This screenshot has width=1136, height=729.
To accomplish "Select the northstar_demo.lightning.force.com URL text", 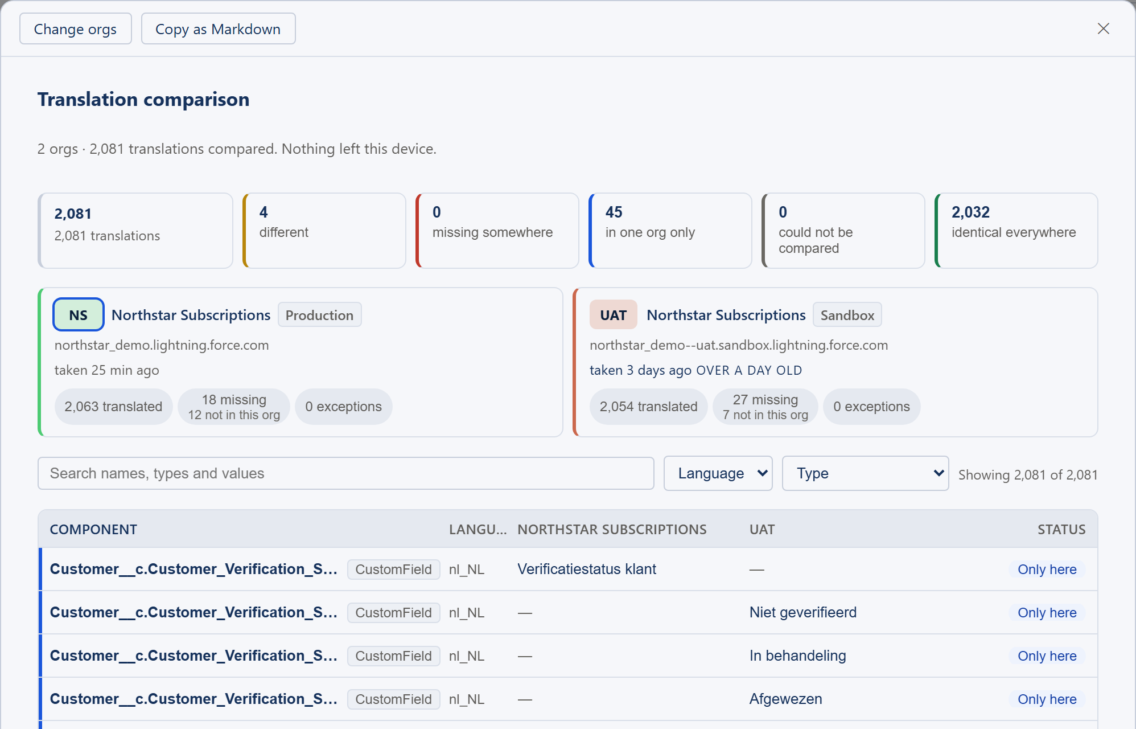I will point(162,345).
